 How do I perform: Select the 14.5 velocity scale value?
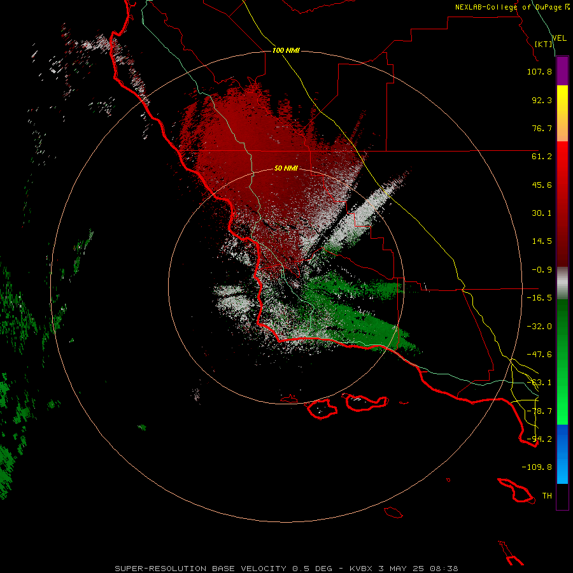[542, 241]
